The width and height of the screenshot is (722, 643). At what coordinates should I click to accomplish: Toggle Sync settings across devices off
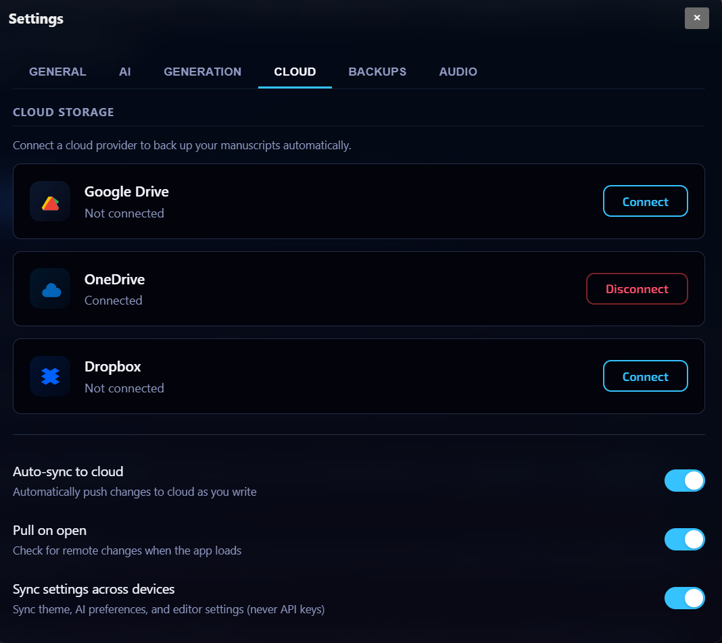pyautogui.click(x=684, y=598)
